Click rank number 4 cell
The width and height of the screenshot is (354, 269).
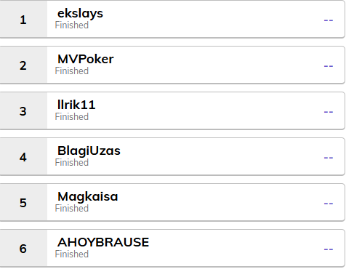tap(23, 156)
